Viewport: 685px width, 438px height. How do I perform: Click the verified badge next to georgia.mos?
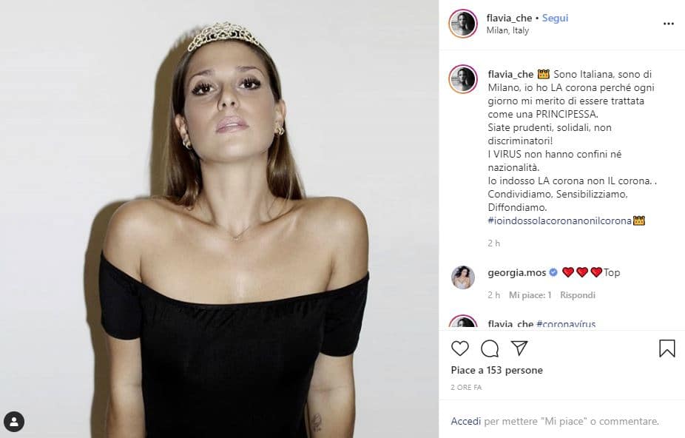(x=553, y=272)
